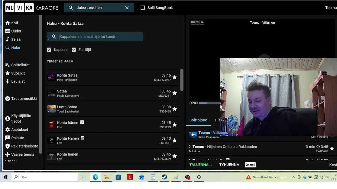The width and height of the screenshot is (337, 189).
Task: Click the MUVIKA Karaoke logo
Action: coord(32,8)
